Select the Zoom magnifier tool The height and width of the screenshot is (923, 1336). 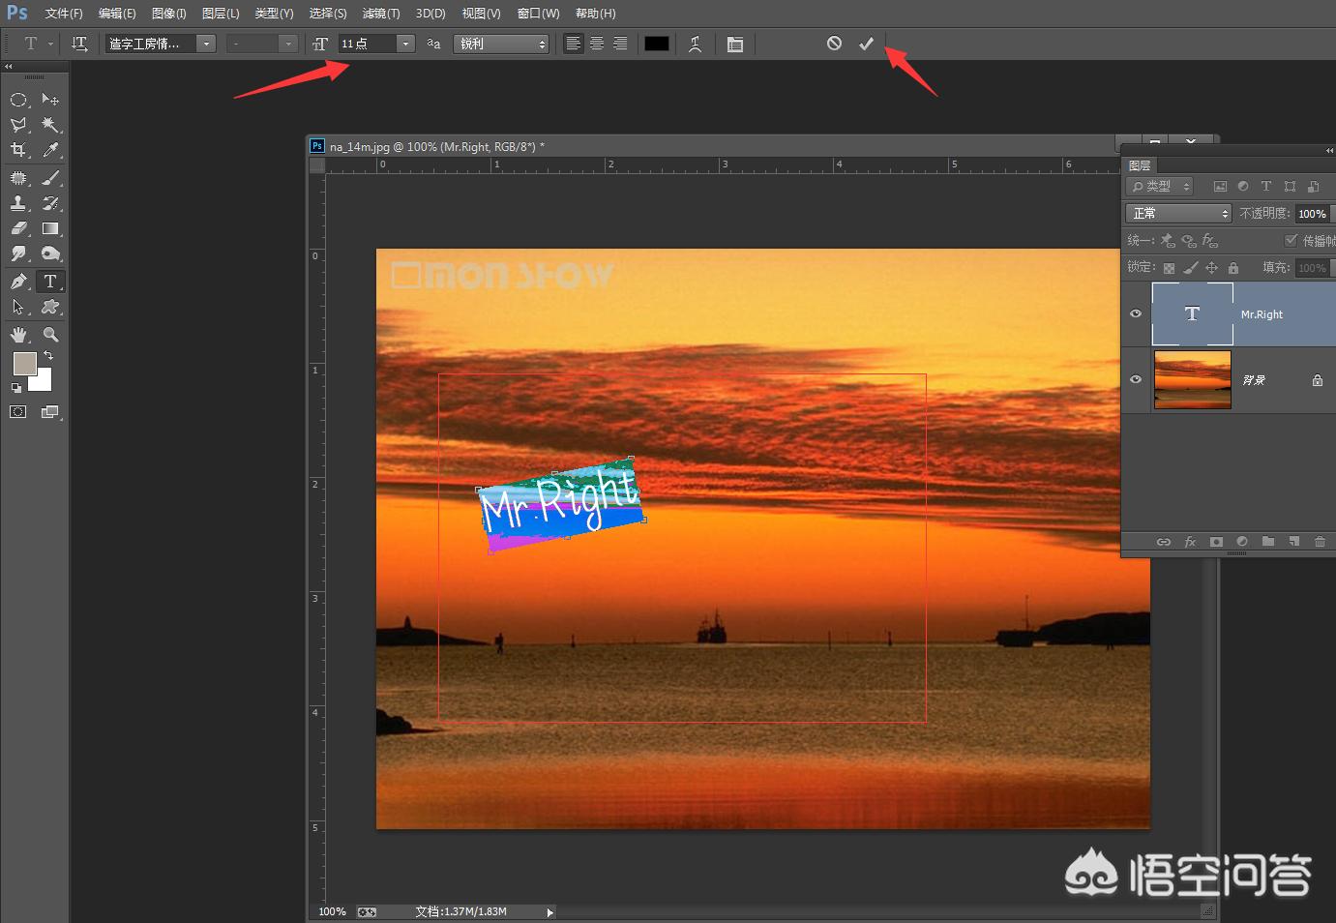click(x=50, y=335)
